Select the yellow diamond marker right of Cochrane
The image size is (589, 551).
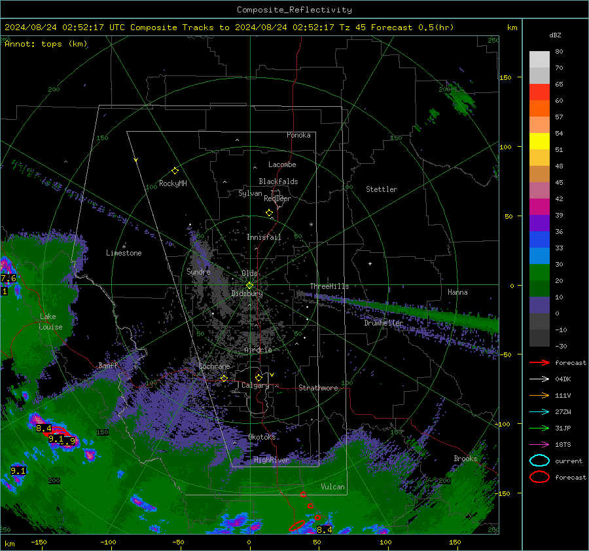click(x=224, y=378)
